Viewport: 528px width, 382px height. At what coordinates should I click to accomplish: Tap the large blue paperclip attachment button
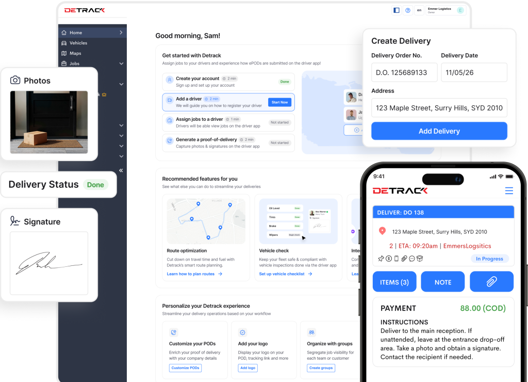click(491, 281)
